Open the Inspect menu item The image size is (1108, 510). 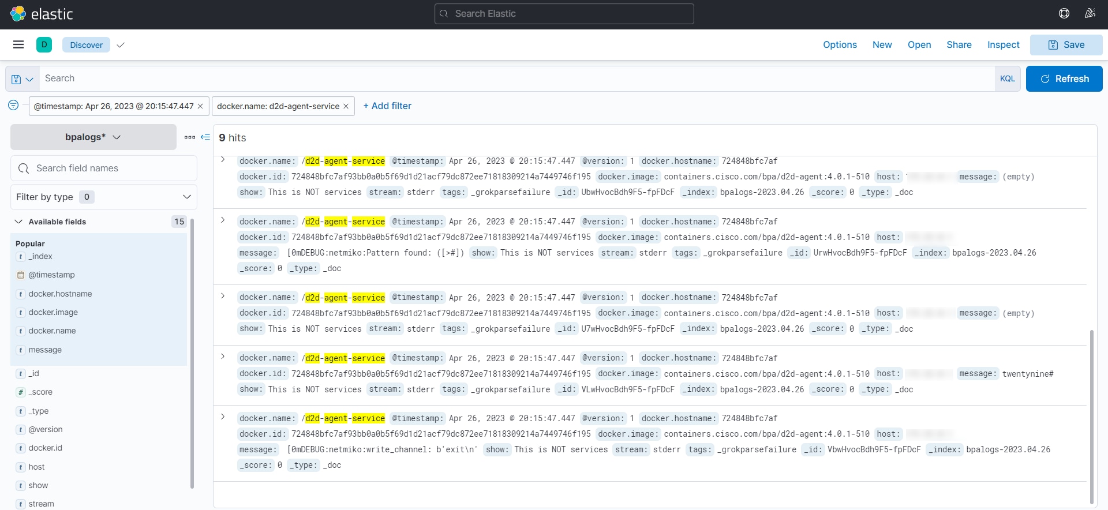tap(1003, 45)
